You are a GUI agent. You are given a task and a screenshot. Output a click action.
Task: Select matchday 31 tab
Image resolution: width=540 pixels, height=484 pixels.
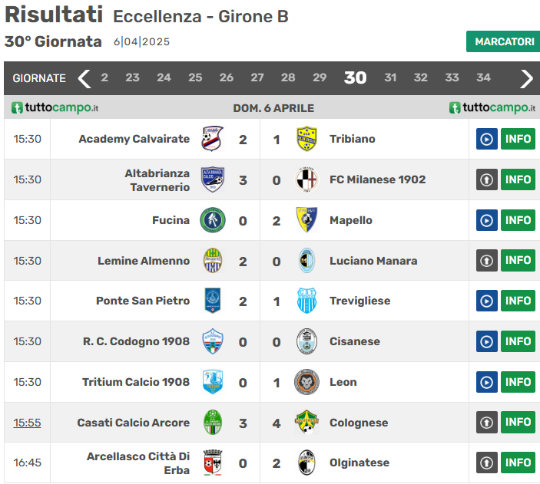[390, 77]
